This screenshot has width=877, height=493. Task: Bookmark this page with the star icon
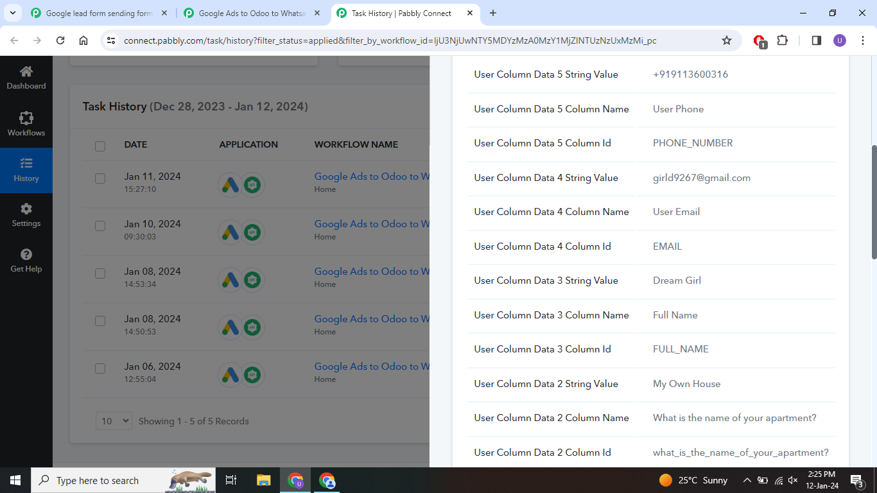pos(727,40)
